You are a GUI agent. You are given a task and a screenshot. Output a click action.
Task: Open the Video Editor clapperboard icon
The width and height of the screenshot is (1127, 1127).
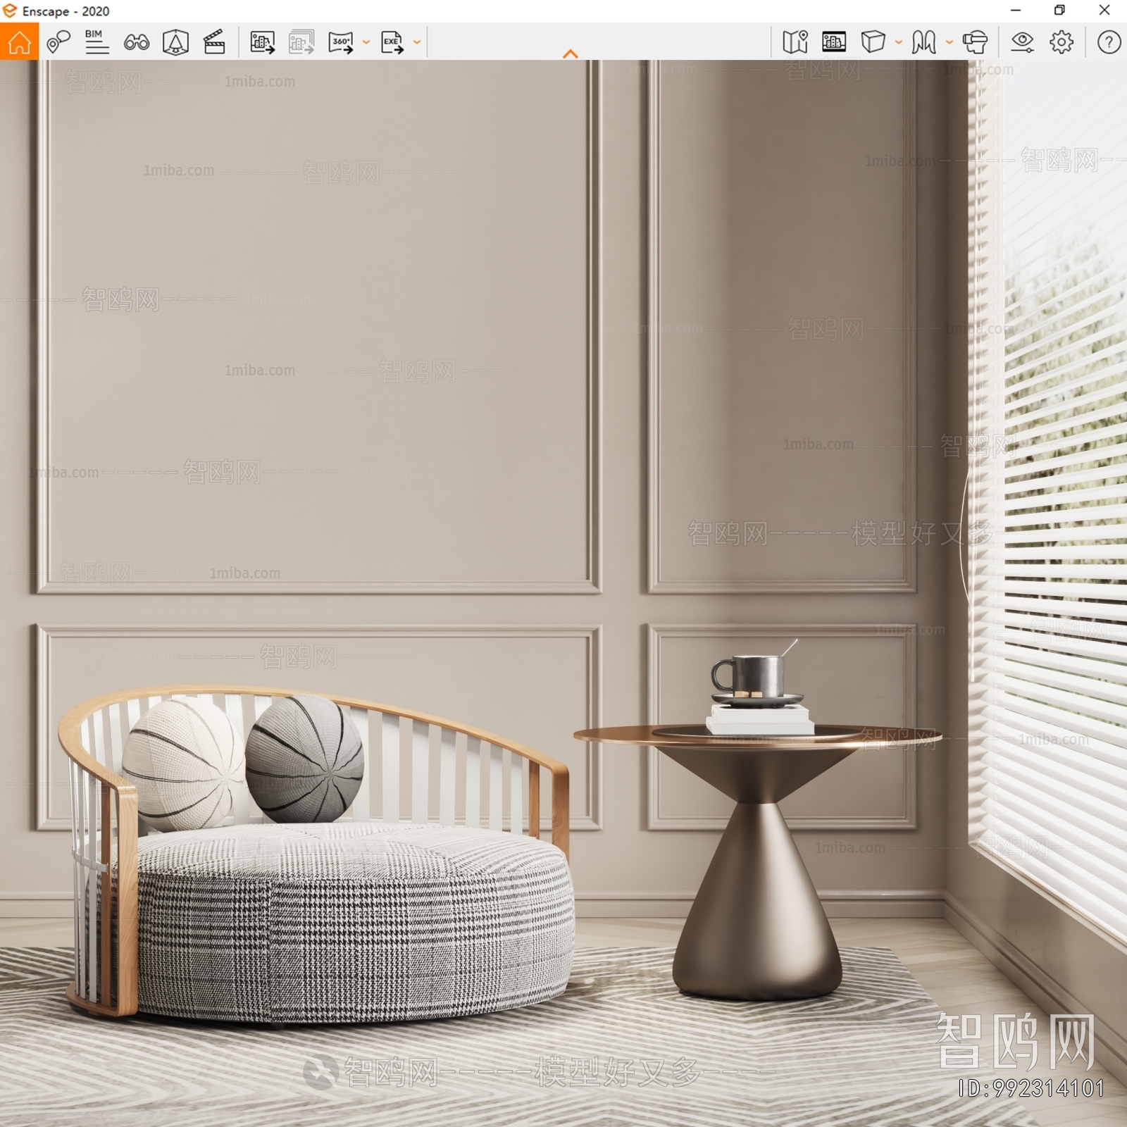point(214,42)
